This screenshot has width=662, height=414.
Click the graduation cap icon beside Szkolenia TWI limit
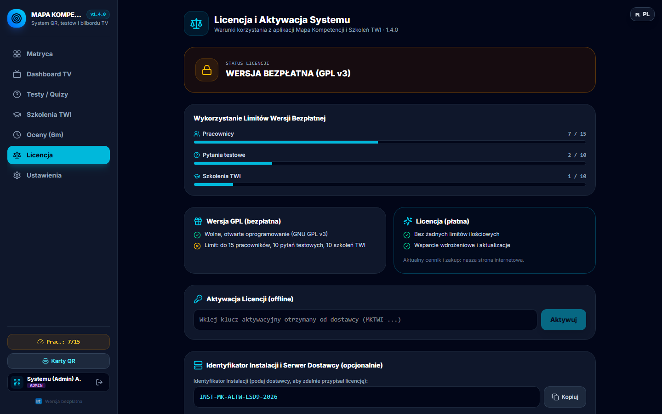click(197, 176)
